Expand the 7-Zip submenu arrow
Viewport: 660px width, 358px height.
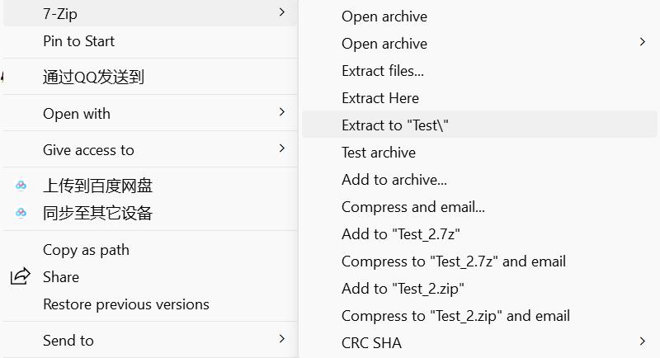[282, 12]
